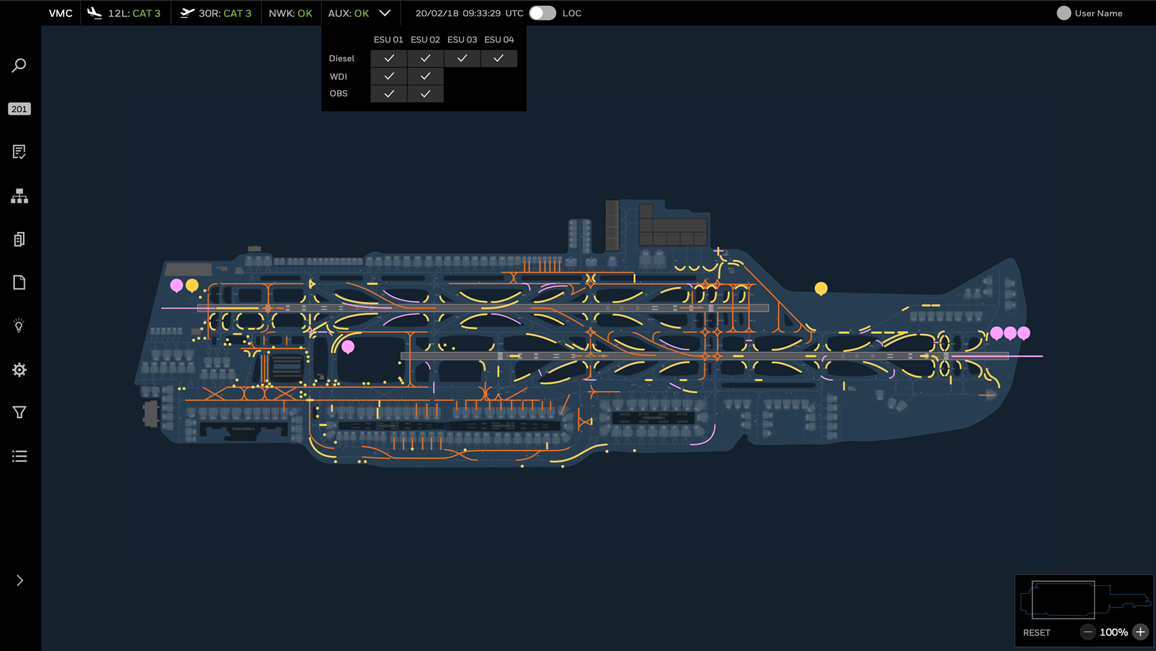Click the 100% zoom level value

tap(1113, 632)
